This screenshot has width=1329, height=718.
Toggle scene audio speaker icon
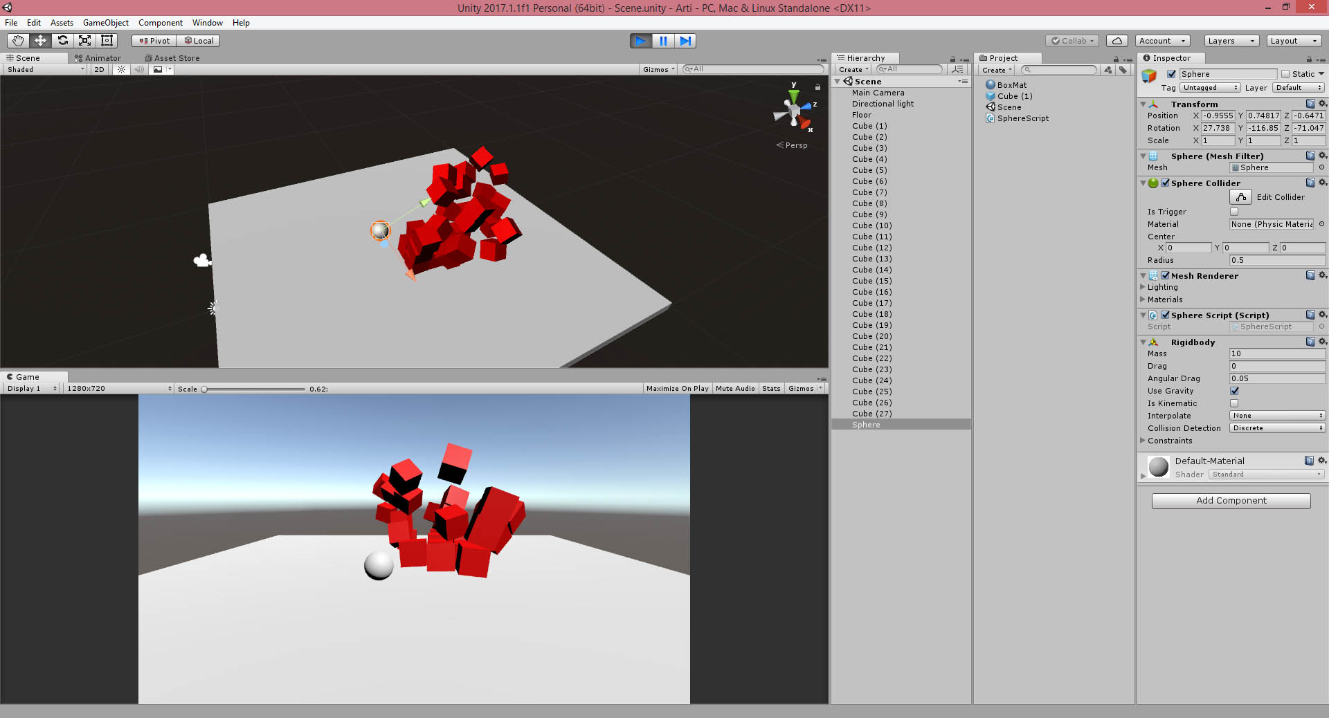point(139,69)
